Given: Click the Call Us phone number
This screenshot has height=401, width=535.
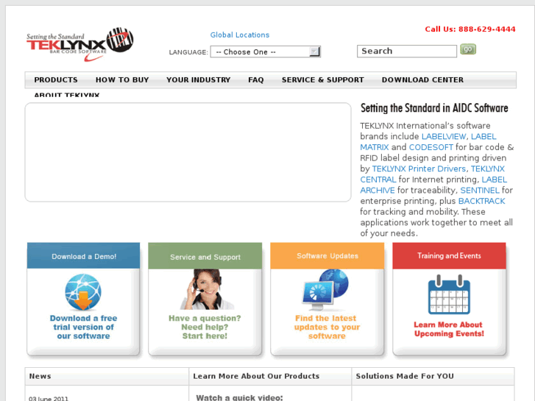Looking at the screenshot, I should (x=470, y=29).
